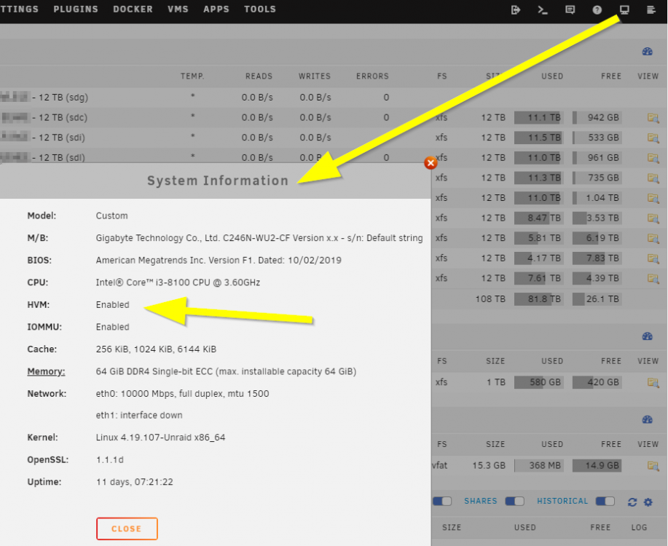The image size is (668, 546).
Task: Click the HVM 'Enabled' value
Action: point(112,305)
